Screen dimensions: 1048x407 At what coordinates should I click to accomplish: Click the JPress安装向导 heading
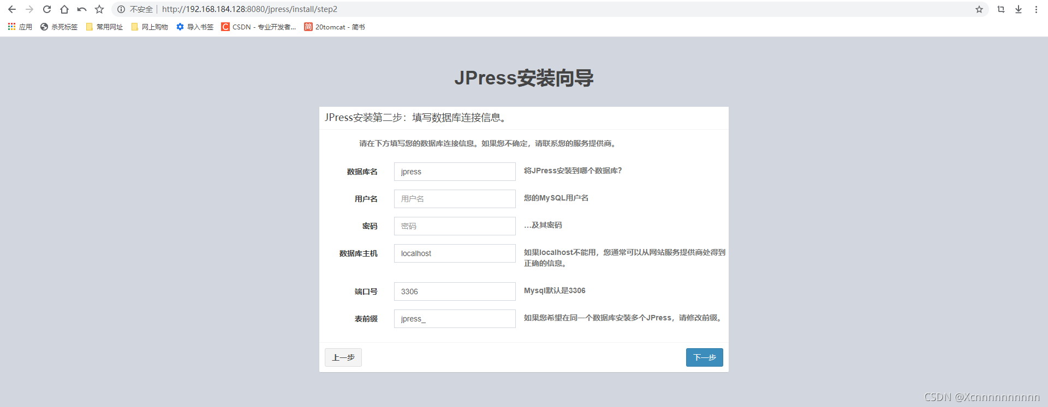pyautogui.click(x=524, y=78)
